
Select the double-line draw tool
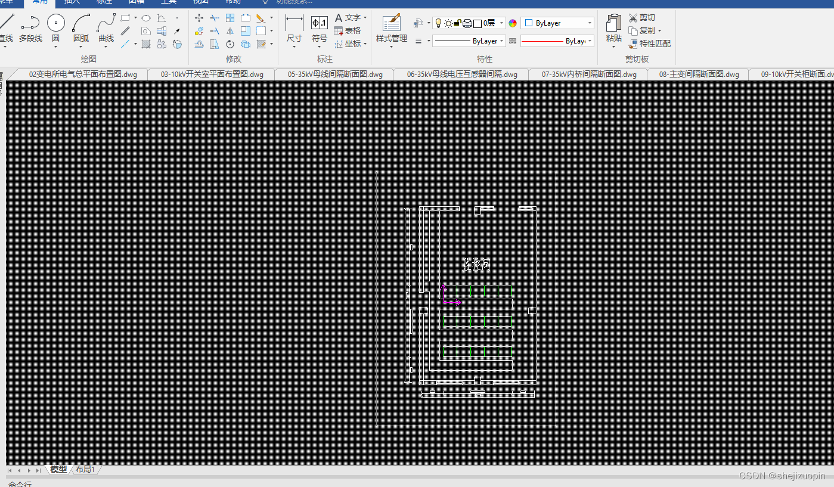pyautogui.click(x=125, y=31)
